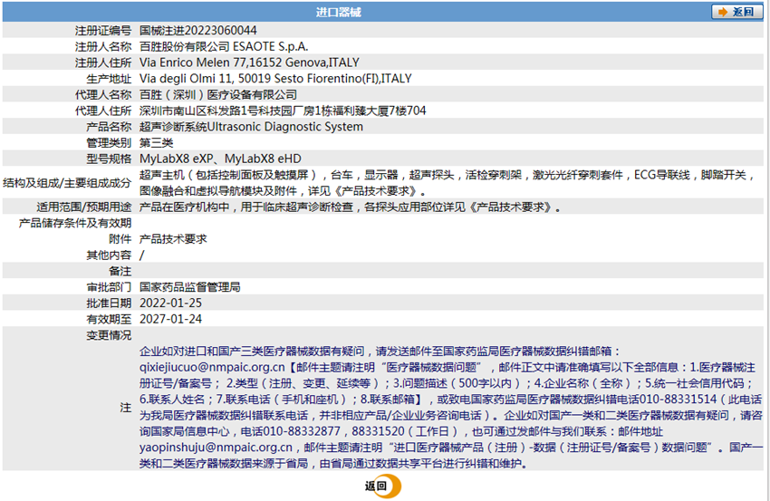The height and width of the screenshot is (501, 770).
Task: Click the 代理人住所 label
Action: point(103,111)
